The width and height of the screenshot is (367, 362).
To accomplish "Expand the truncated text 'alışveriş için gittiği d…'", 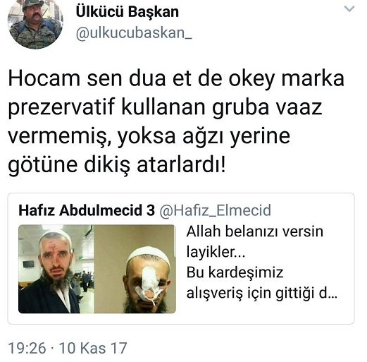I will tap(262, 293).
